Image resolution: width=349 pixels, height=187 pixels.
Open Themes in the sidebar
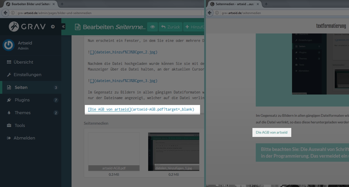pos(22,113)
